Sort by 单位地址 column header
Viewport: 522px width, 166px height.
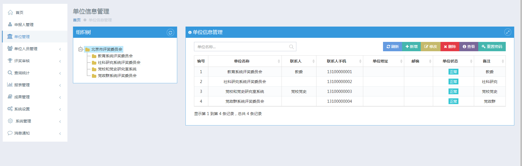(x=384, y=61)
